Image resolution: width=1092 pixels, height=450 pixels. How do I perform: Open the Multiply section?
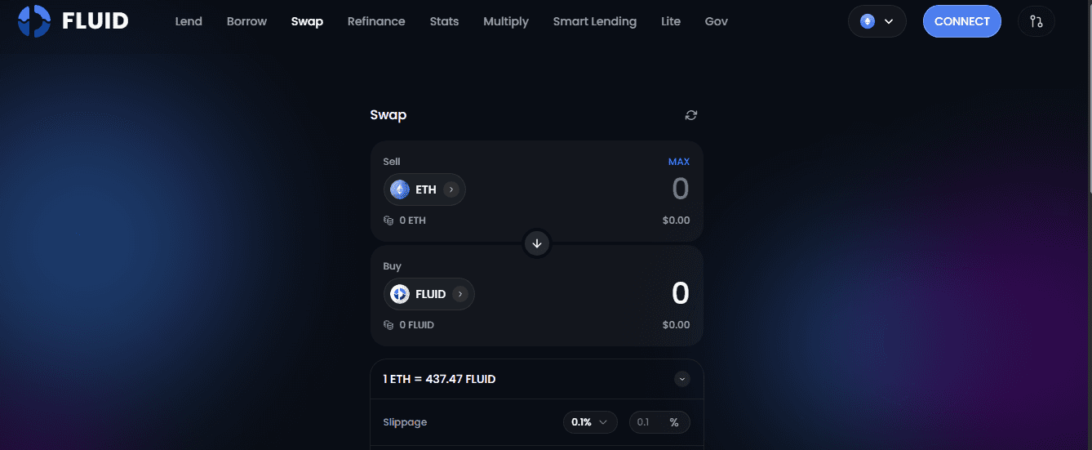pos(506,21)
